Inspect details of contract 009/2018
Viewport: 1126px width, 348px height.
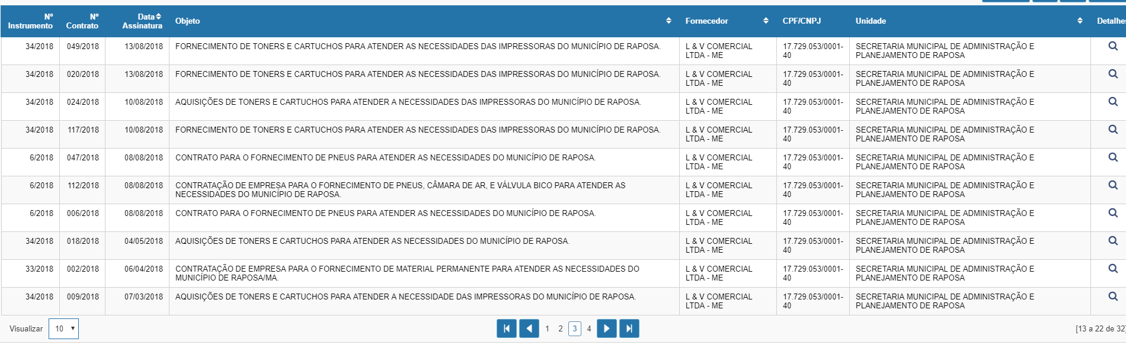click(x=1112, y=297)
